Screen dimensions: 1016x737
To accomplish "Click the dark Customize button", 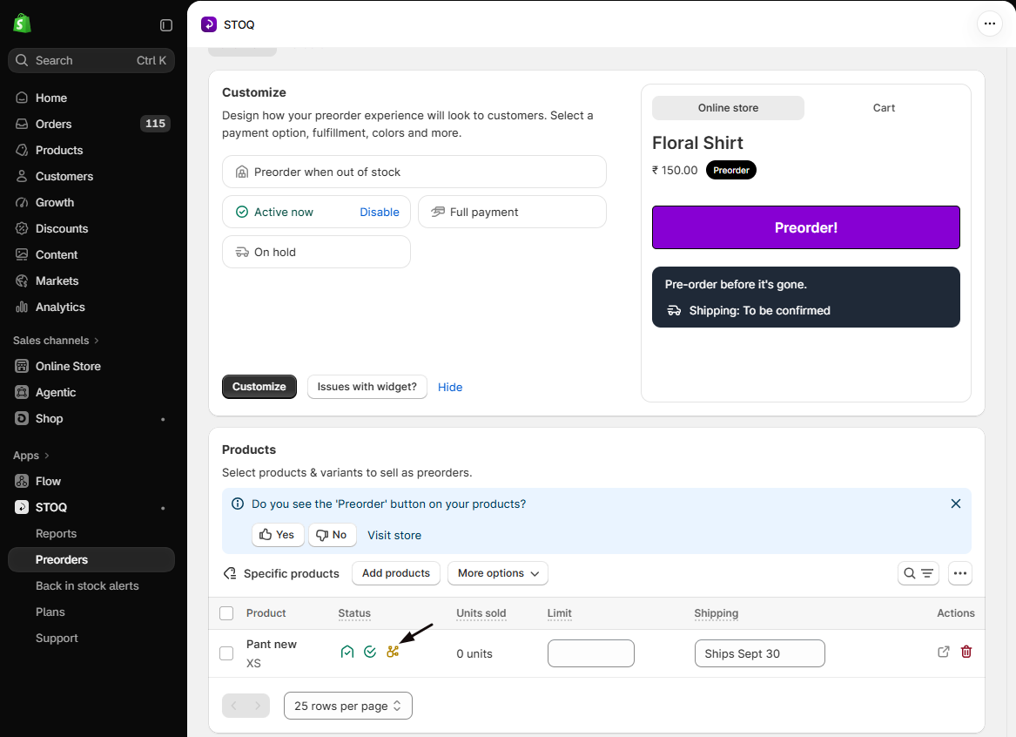I will click(259, 387).
